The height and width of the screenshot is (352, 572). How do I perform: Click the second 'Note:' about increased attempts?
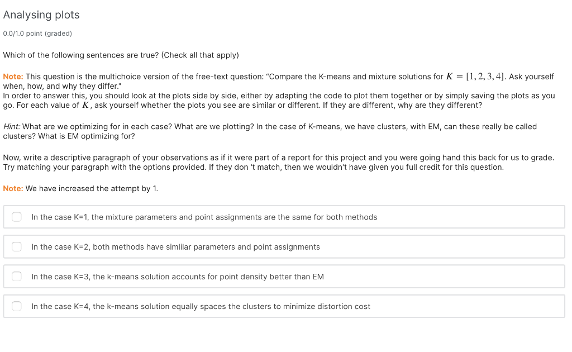click(x=13, y=189)
